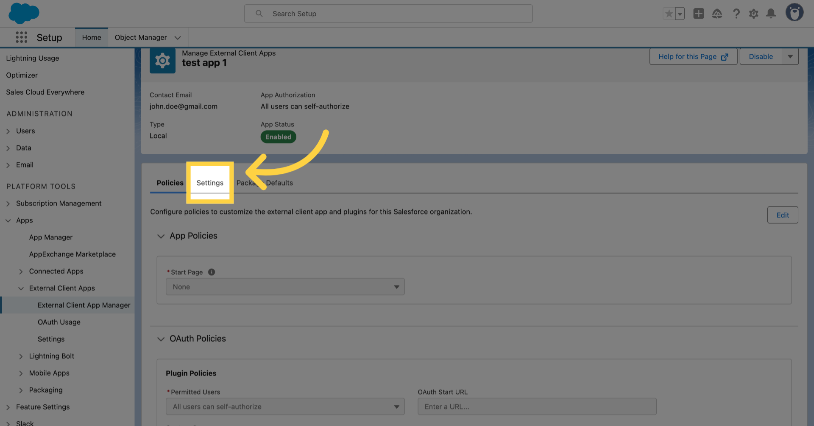Open the help question mark icon

(x=736, y=14)
